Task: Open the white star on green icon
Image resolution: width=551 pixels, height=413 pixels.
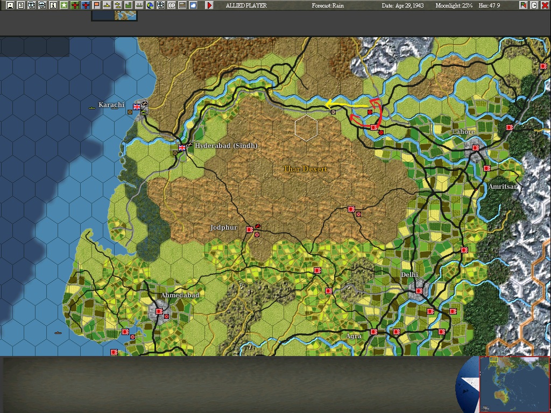Action: click(x=64, y=5)
